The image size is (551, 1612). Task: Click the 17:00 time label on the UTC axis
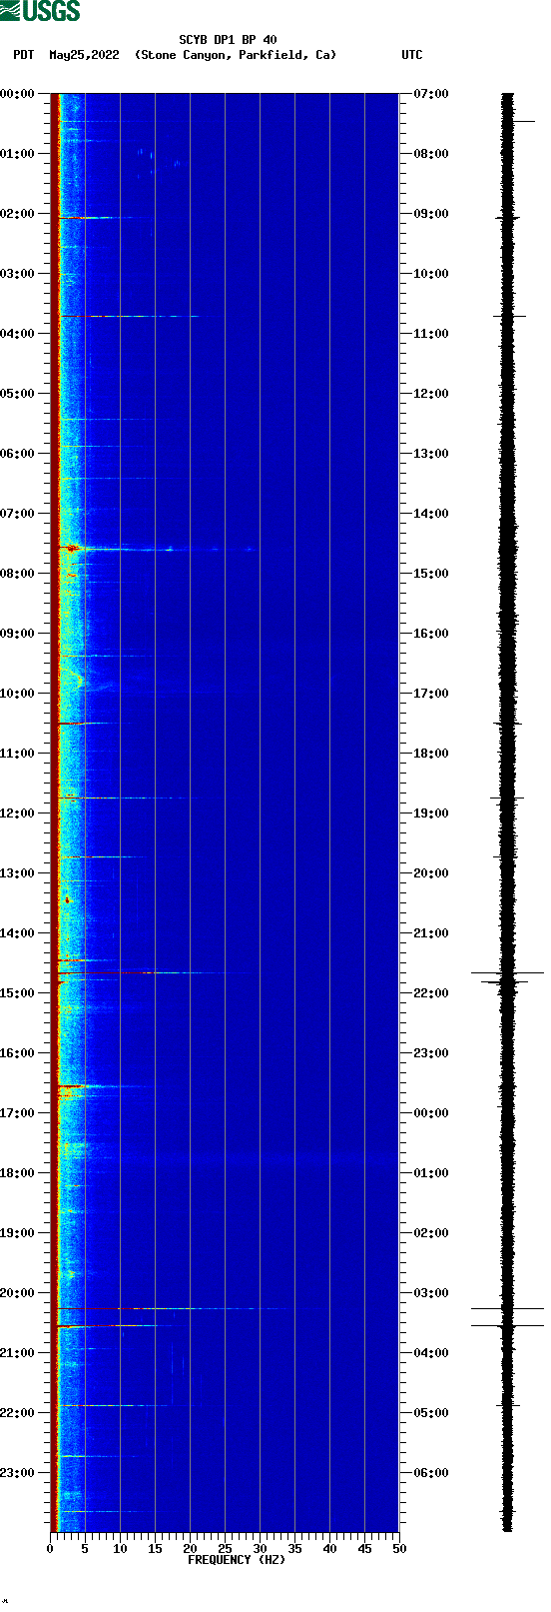coord(431,694)
